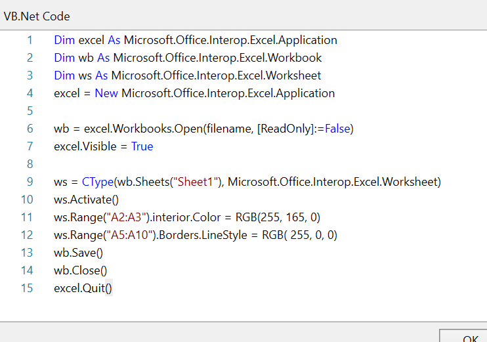Click line number 5 in the gutter
Viewport: 487px width, 342px height.
point(30,111)
